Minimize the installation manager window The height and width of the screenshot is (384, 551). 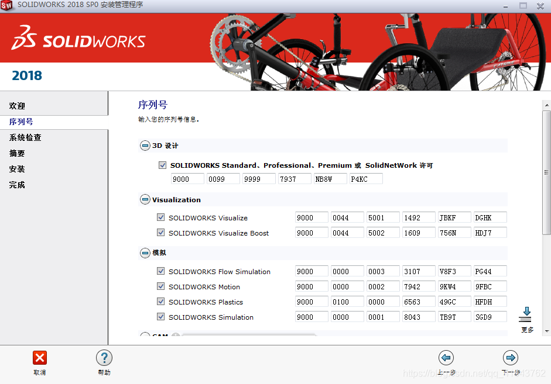coord(506,6)
